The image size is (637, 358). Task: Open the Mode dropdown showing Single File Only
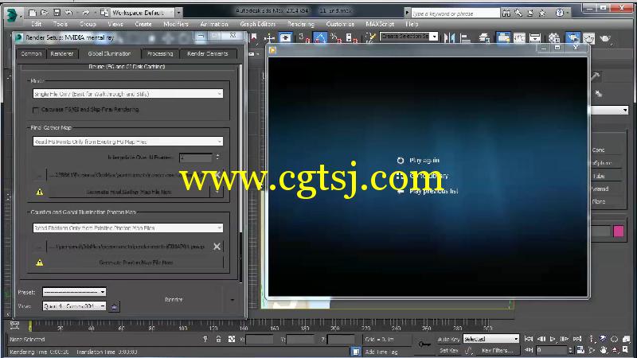pyautogui.click(x=127, y=94)
